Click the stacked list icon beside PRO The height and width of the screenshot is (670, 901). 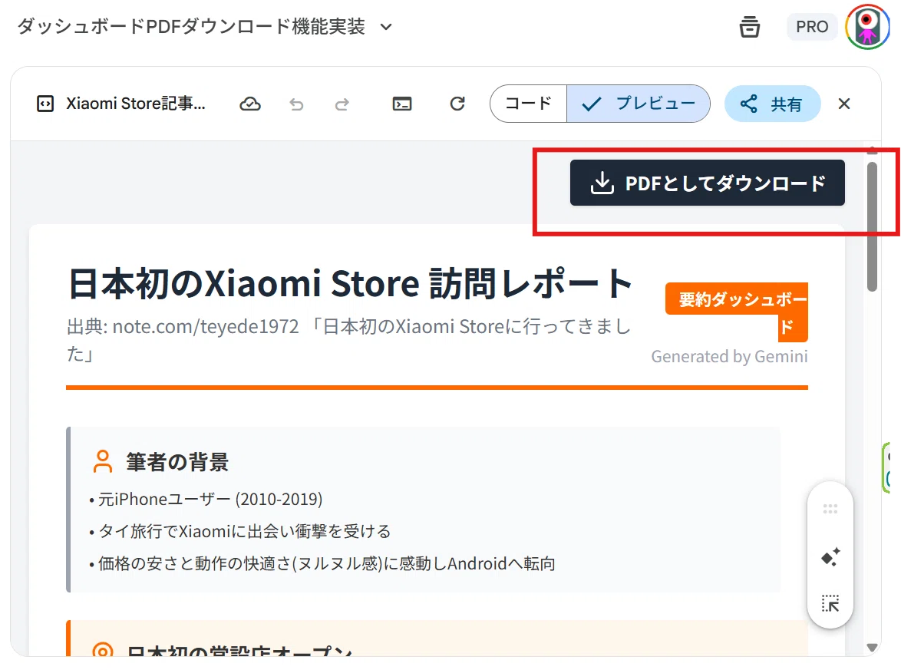pyautogui.click(x=749, y=27)
